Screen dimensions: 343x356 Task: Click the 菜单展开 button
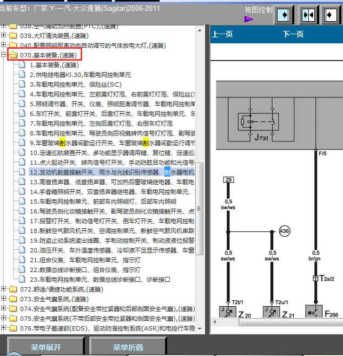46,347
